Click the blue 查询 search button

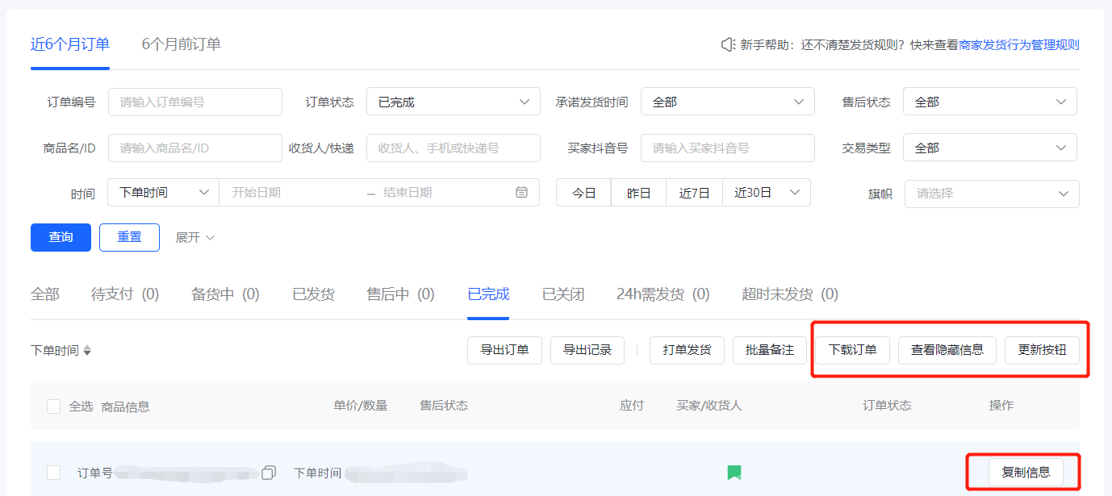pyautogui.click(x=61, y=237)
